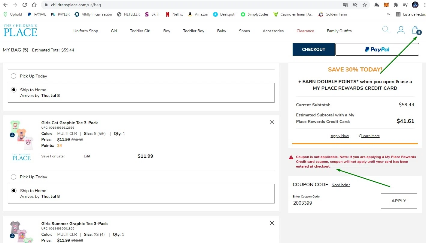The width and height of the screenshot is (426, 243).
Task: Click the CHECKOUT button
Action: point(313,49)
